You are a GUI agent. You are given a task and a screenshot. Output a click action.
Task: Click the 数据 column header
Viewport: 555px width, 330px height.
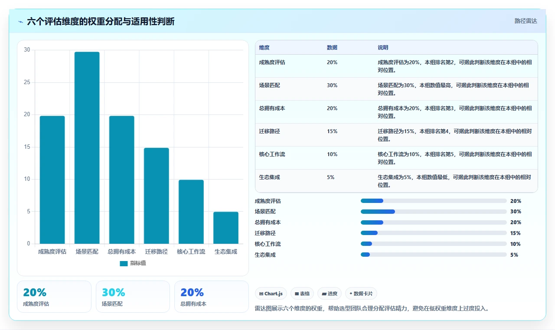click(332, 48)
